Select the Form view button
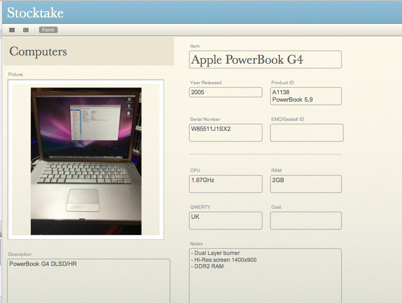The width and height of the screenshot is (402, 303). 48,30
